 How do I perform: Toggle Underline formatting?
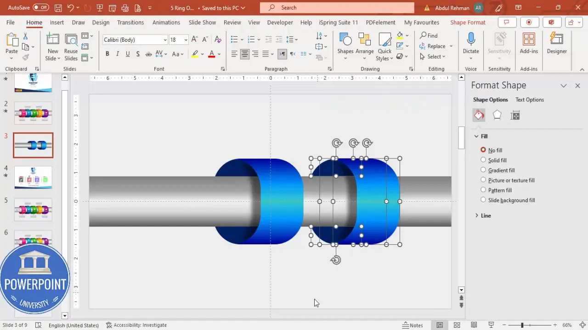pos(128,54)
